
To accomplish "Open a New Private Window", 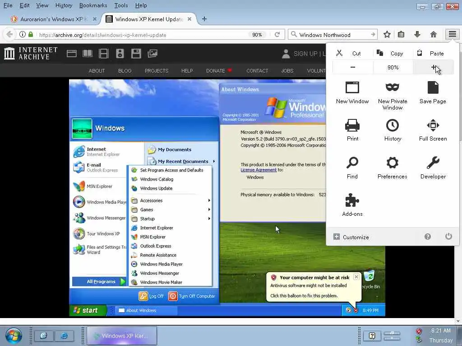I will point(393,96).
